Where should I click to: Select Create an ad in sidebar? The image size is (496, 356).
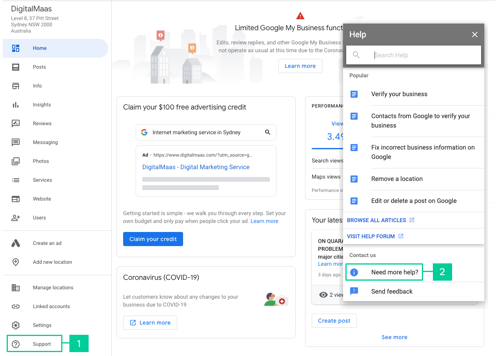coord(55,243)
